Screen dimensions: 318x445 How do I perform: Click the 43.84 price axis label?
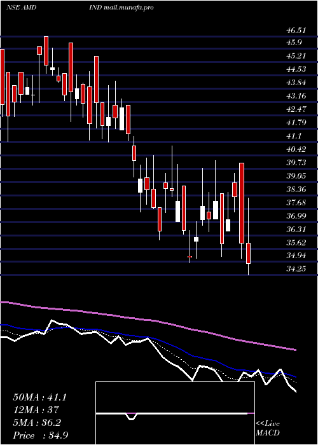(x=296, y=83)
